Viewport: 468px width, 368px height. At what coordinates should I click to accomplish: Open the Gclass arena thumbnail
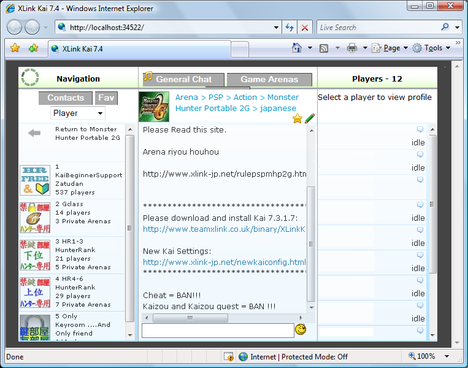(35, 218)
